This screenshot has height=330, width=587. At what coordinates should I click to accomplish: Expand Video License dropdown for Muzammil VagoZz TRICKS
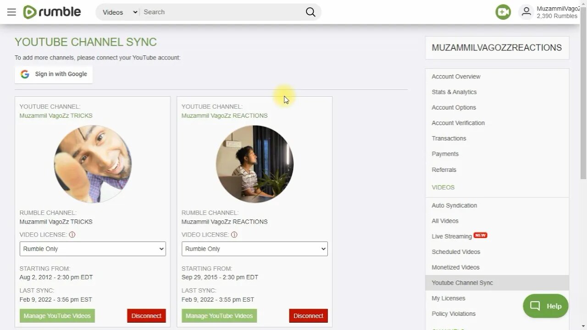coord(93,249)
